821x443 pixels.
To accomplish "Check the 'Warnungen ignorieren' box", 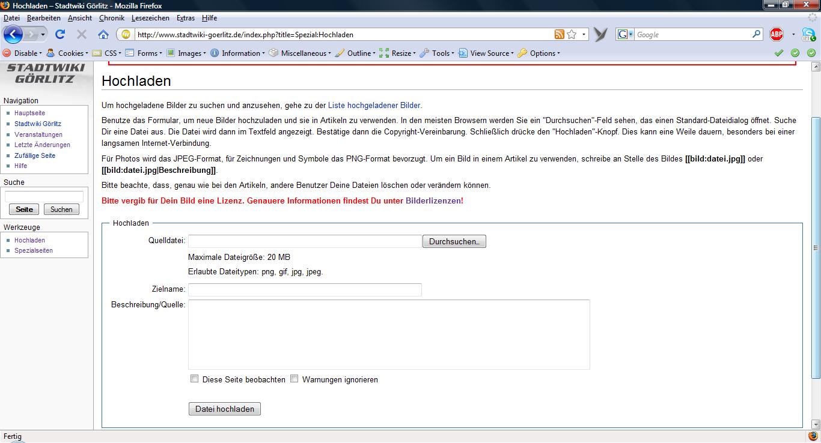I will click(295, 379).
